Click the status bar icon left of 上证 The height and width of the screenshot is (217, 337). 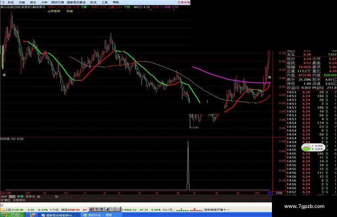[2, 210]
